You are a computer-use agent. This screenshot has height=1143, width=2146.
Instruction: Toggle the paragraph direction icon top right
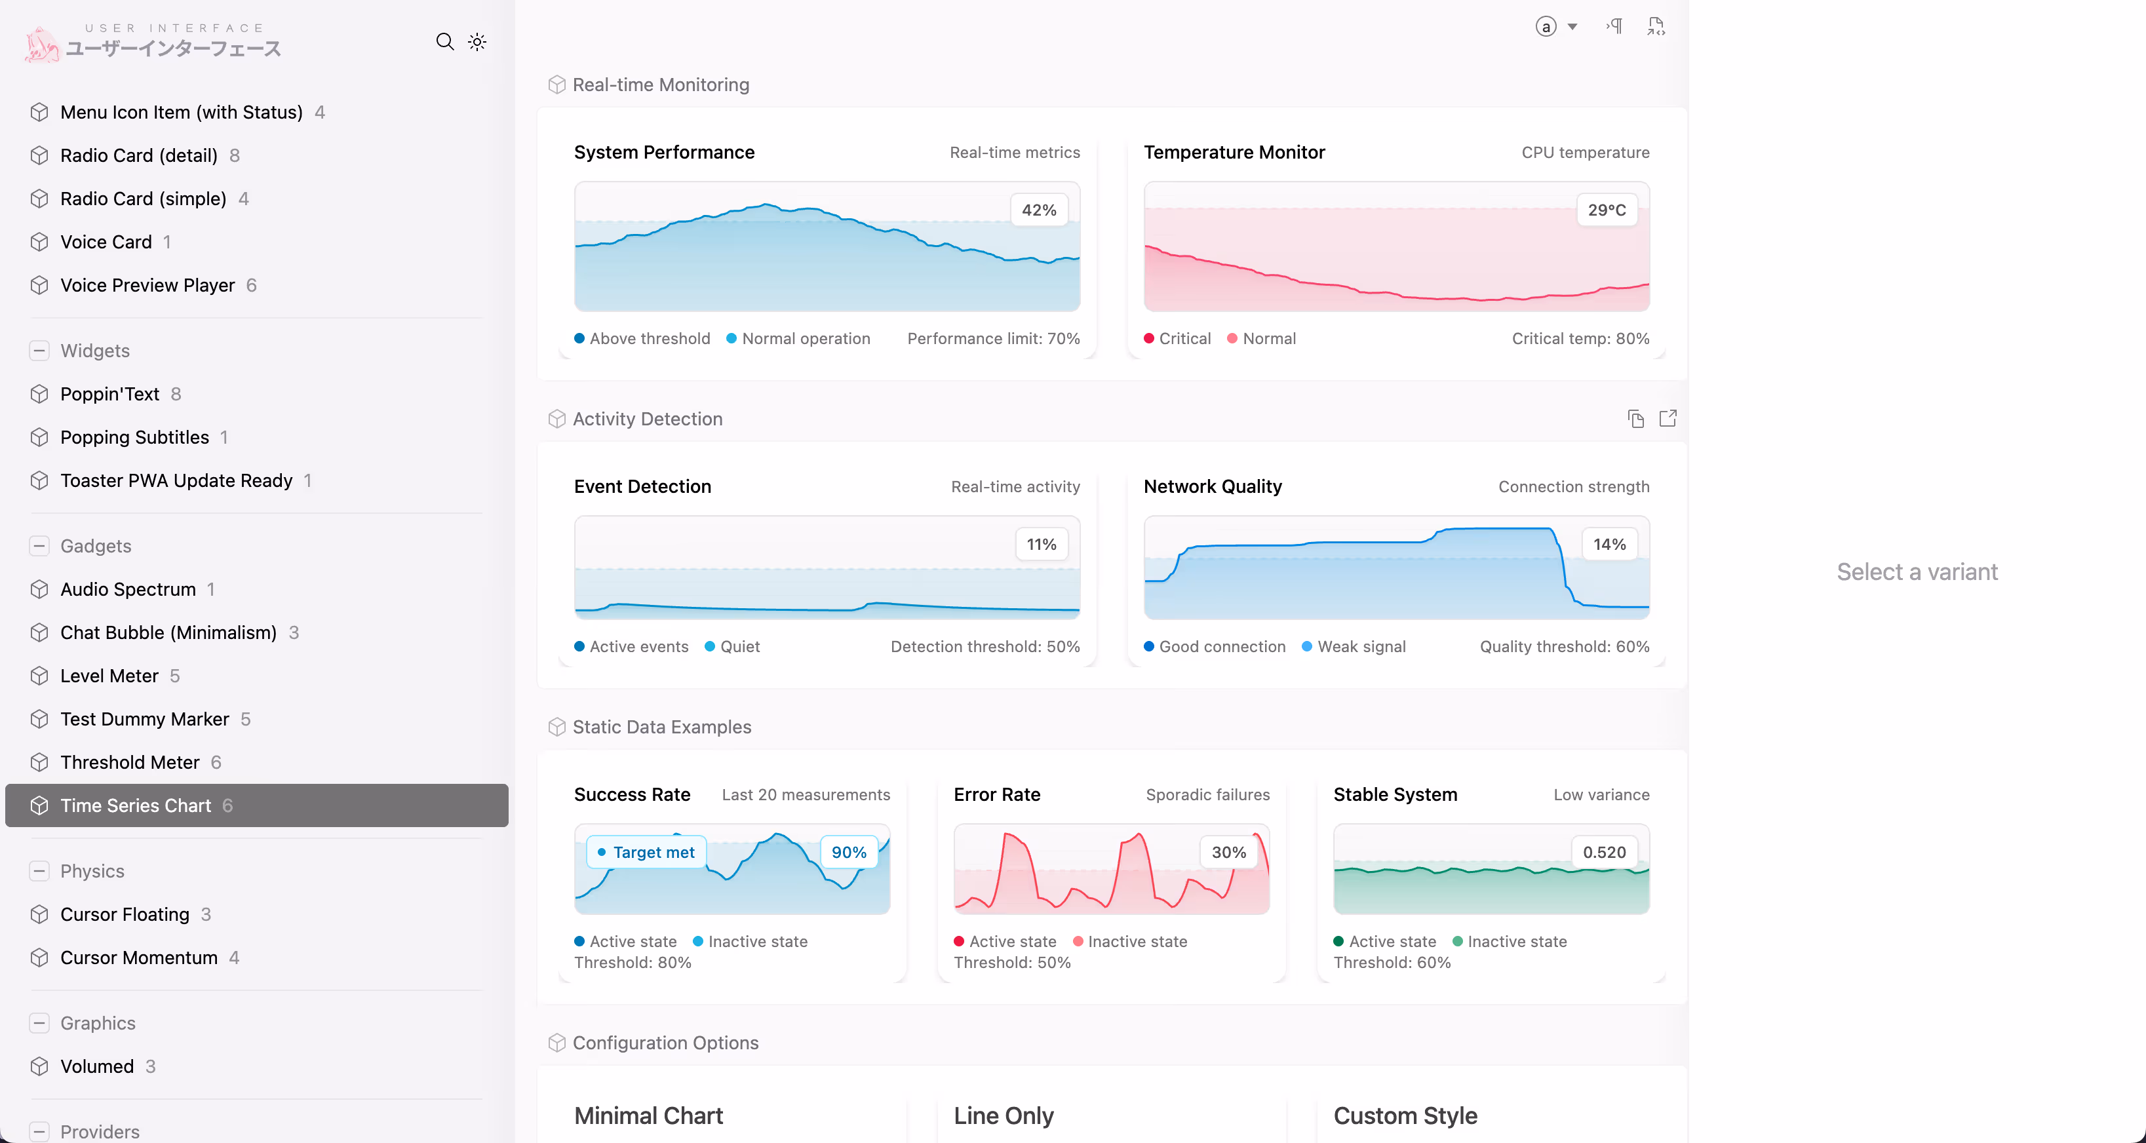[x=1614, y=26]
